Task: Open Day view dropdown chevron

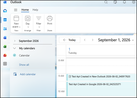Action: click(28, 27)
